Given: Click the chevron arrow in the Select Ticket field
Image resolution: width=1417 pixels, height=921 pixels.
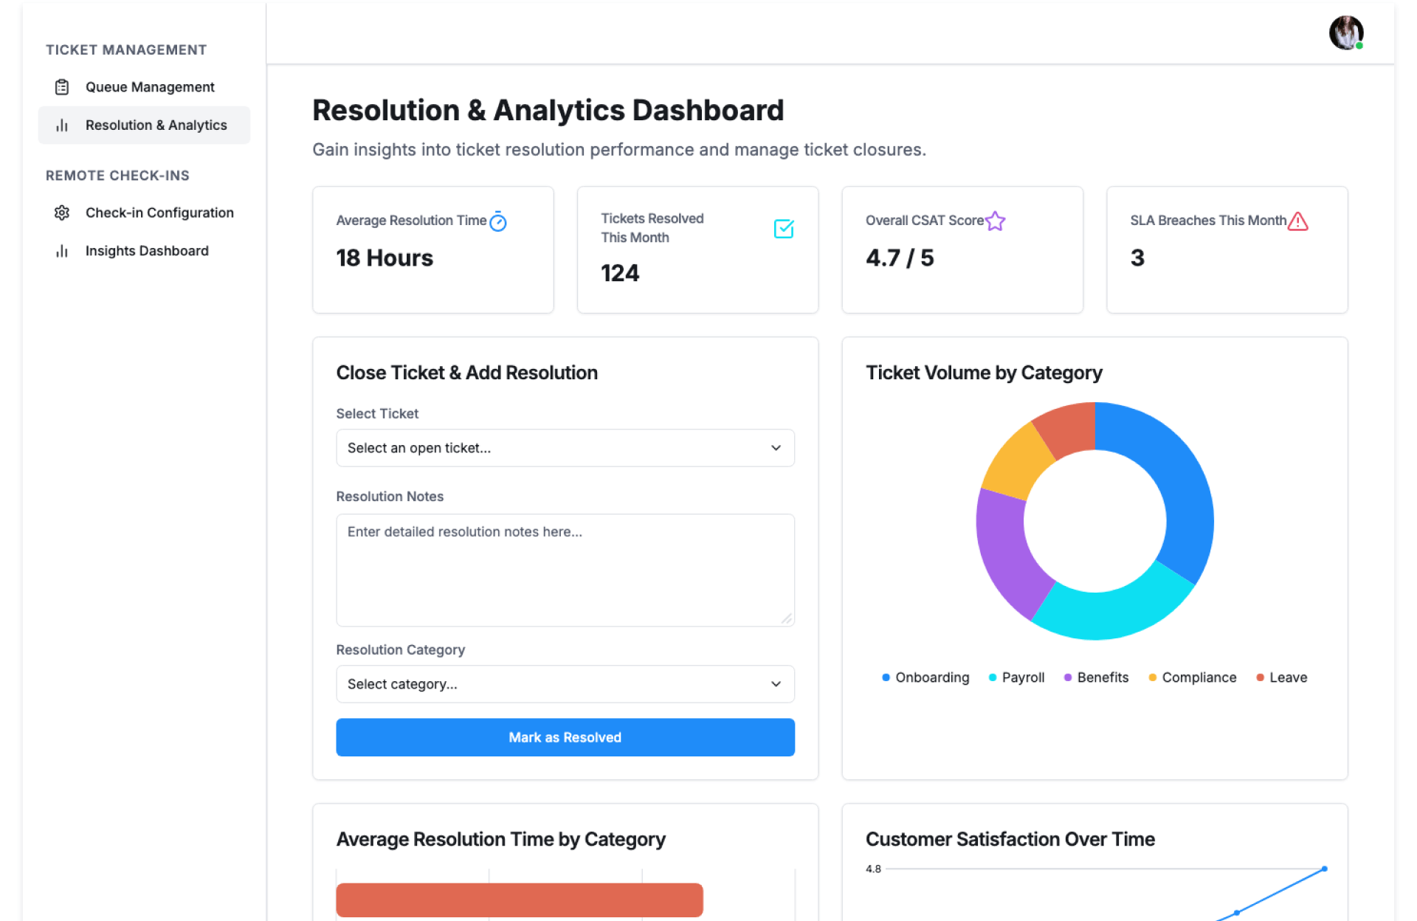Looking at the screenshot, I should click(776, 448).
